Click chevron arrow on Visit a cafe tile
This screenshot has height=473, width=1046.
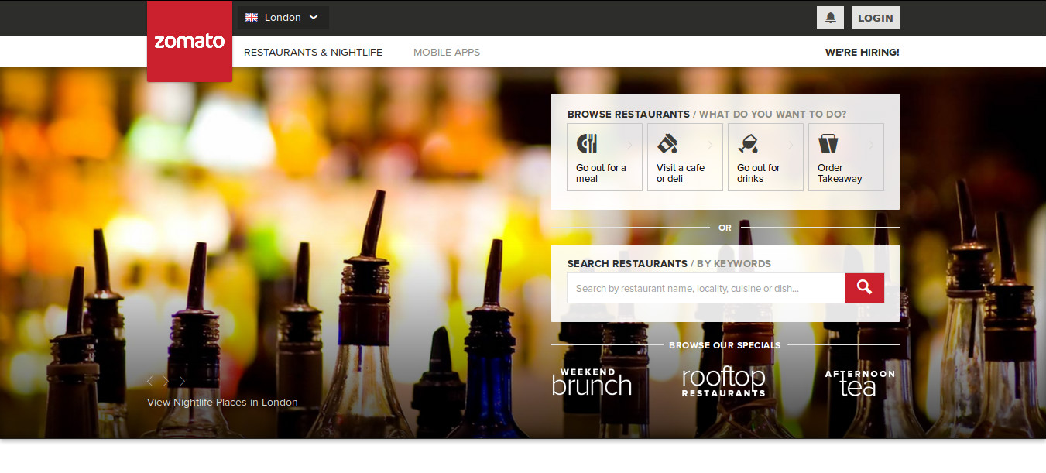(710, 145)
